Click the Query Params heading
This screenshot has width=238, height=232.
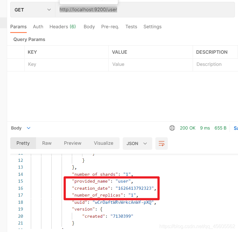29,39
